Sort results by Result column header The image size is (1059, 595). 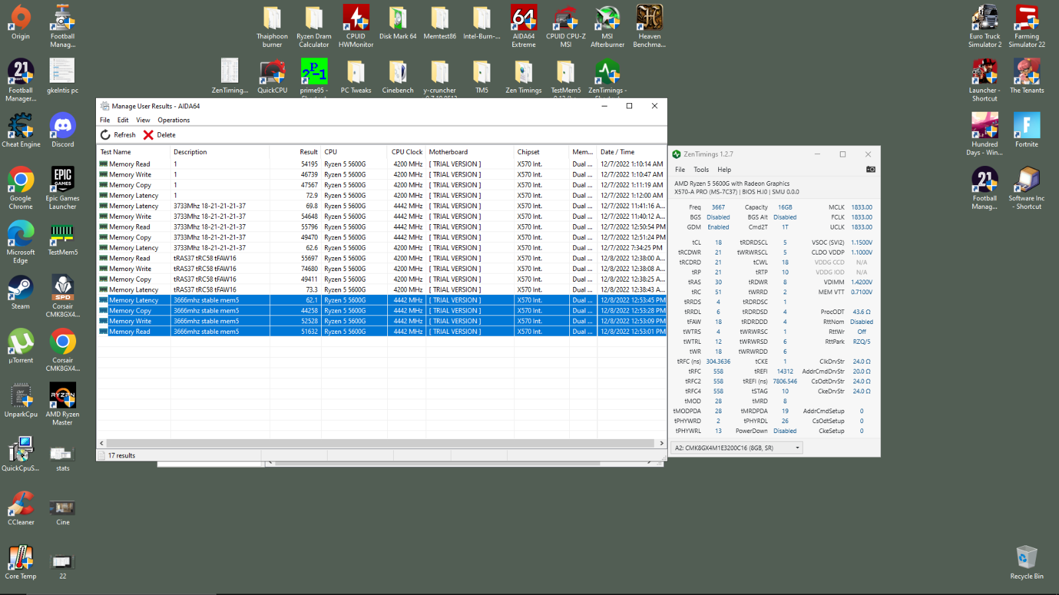click(295, 152)
